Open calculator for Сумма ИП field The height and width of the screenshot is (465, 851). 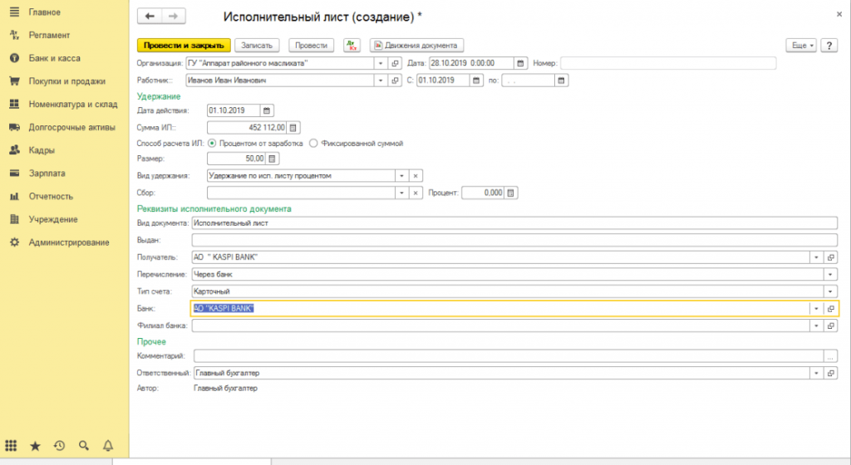[x=293, y=128]
